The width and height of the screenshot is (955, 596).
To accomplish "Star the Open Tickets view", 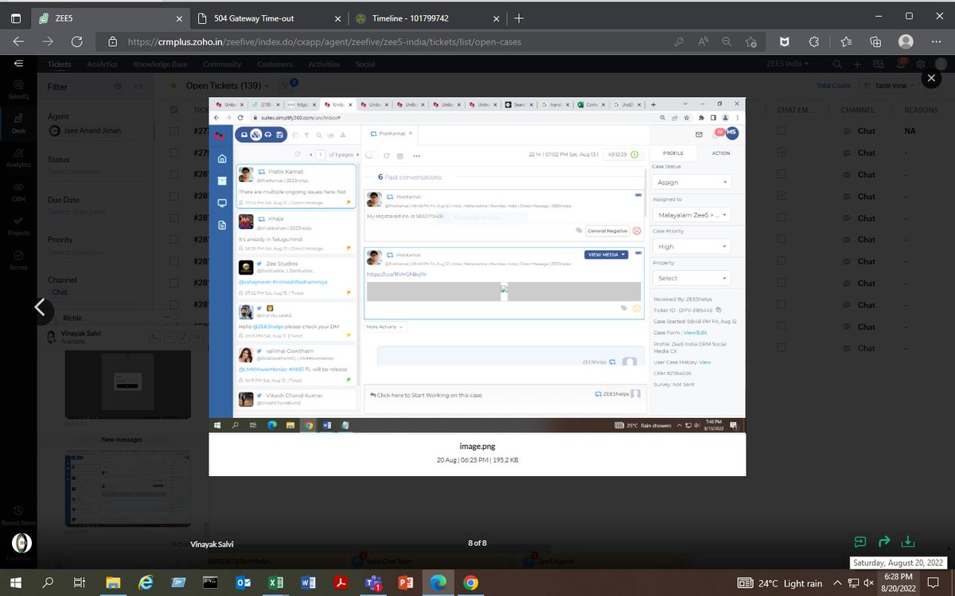I will click(x=174, y=86).
